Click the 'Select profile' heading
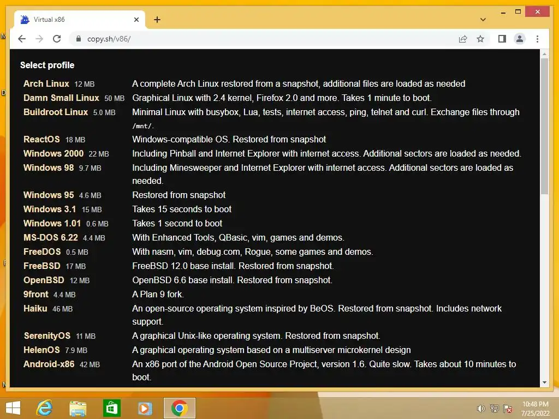 tap(47, 65)
